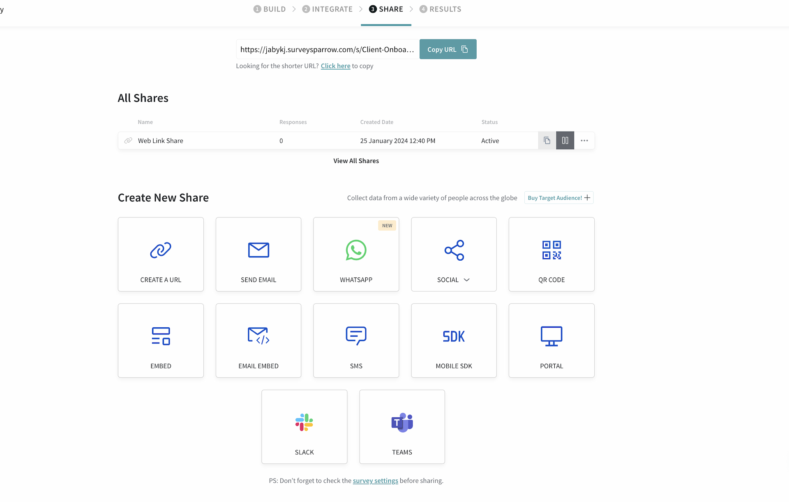Toggle the Web Link Share pause button
The width and height of the screenshot is (789, 502).
(x=565, y=140)
